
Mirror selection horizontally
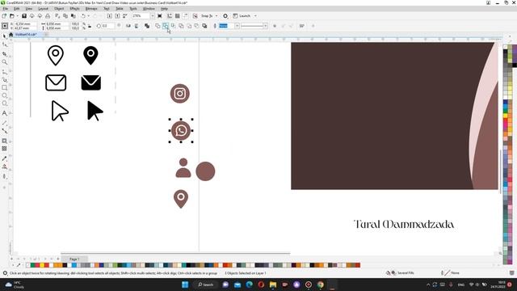(128, 26)
